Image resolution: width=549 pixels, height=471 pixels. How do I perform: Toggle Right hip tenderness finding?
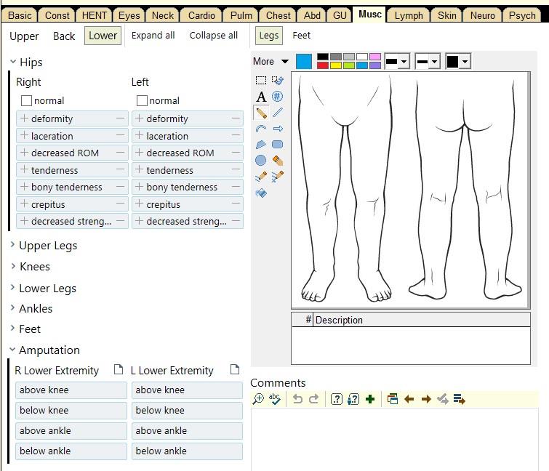pyautogui.click(x=71, y=170)
